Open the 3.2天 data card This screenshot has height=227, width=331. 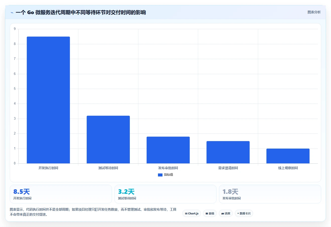165,194
